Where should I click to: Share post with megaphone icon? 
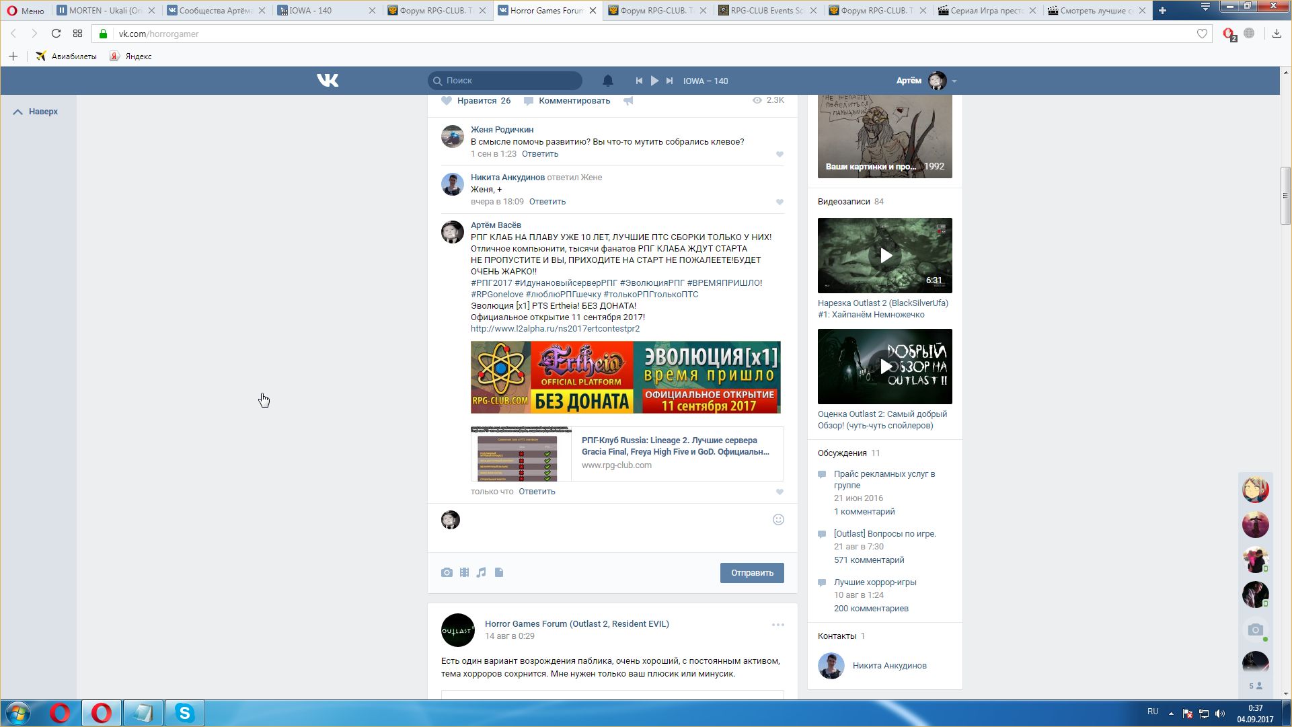[628, 100]
